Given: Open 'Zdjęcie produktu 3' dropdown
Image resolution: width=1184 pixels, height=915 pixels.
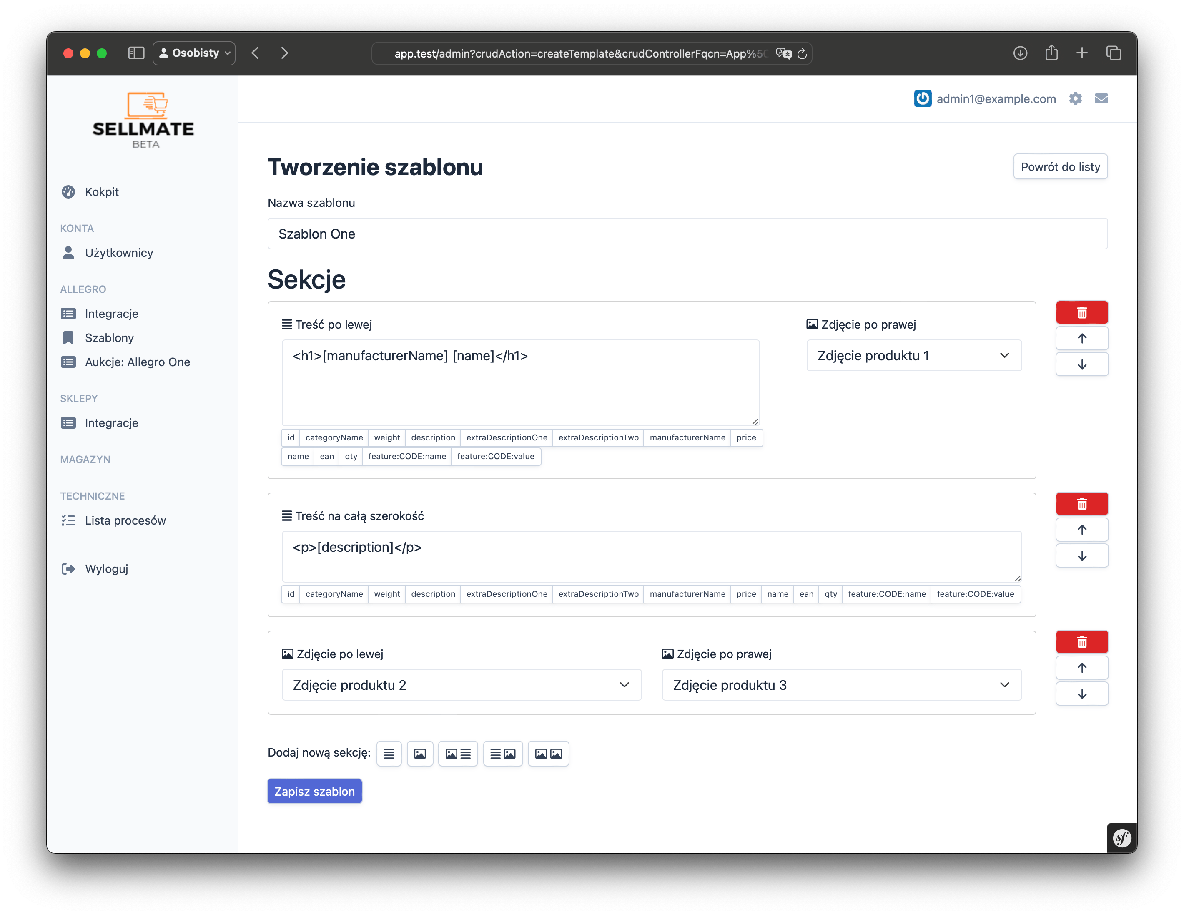Looking at the screenshot, I should coord(841,685).
